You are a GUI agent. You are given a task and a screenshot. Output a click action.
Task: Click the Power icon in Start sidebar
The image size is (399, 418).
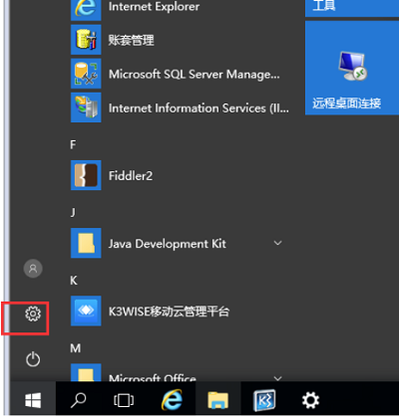point(33,359)
